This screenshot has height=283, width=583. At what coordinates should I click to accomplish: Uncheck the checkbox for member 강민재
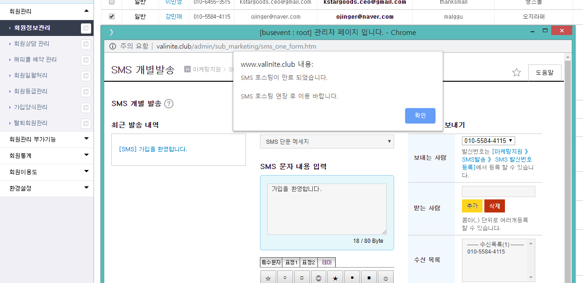pyautogui.click(x=112, y=16)
